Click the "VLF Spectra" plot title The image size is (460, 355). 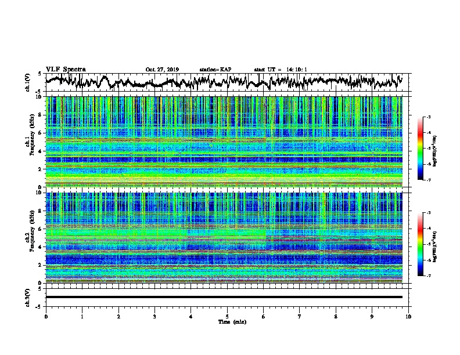point(66,70)
